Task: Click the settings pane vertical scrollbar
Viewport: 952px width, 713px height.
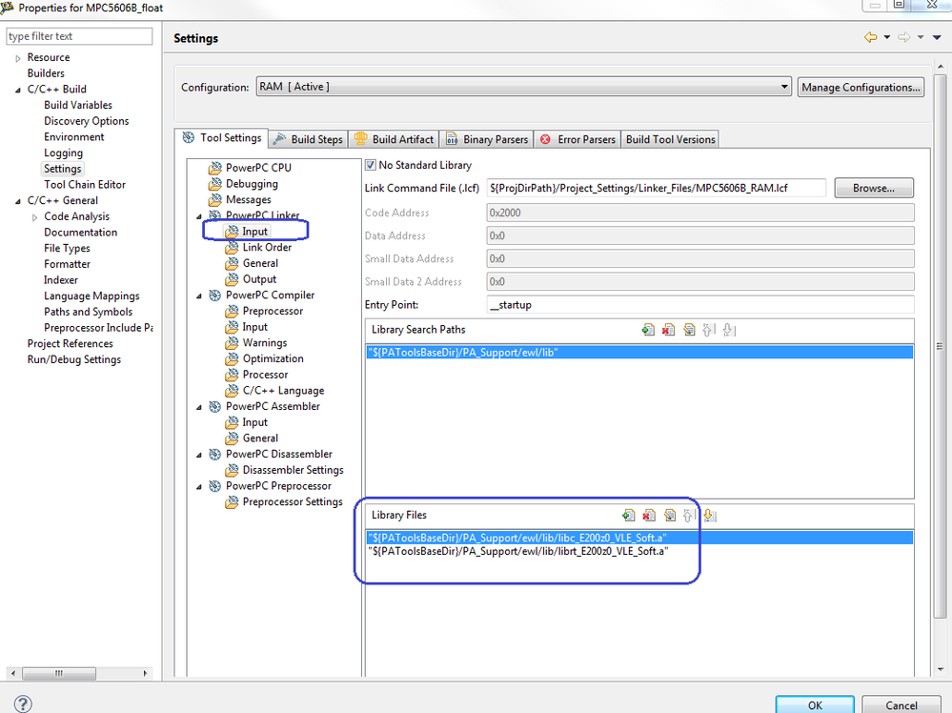Action: [940, 346]
